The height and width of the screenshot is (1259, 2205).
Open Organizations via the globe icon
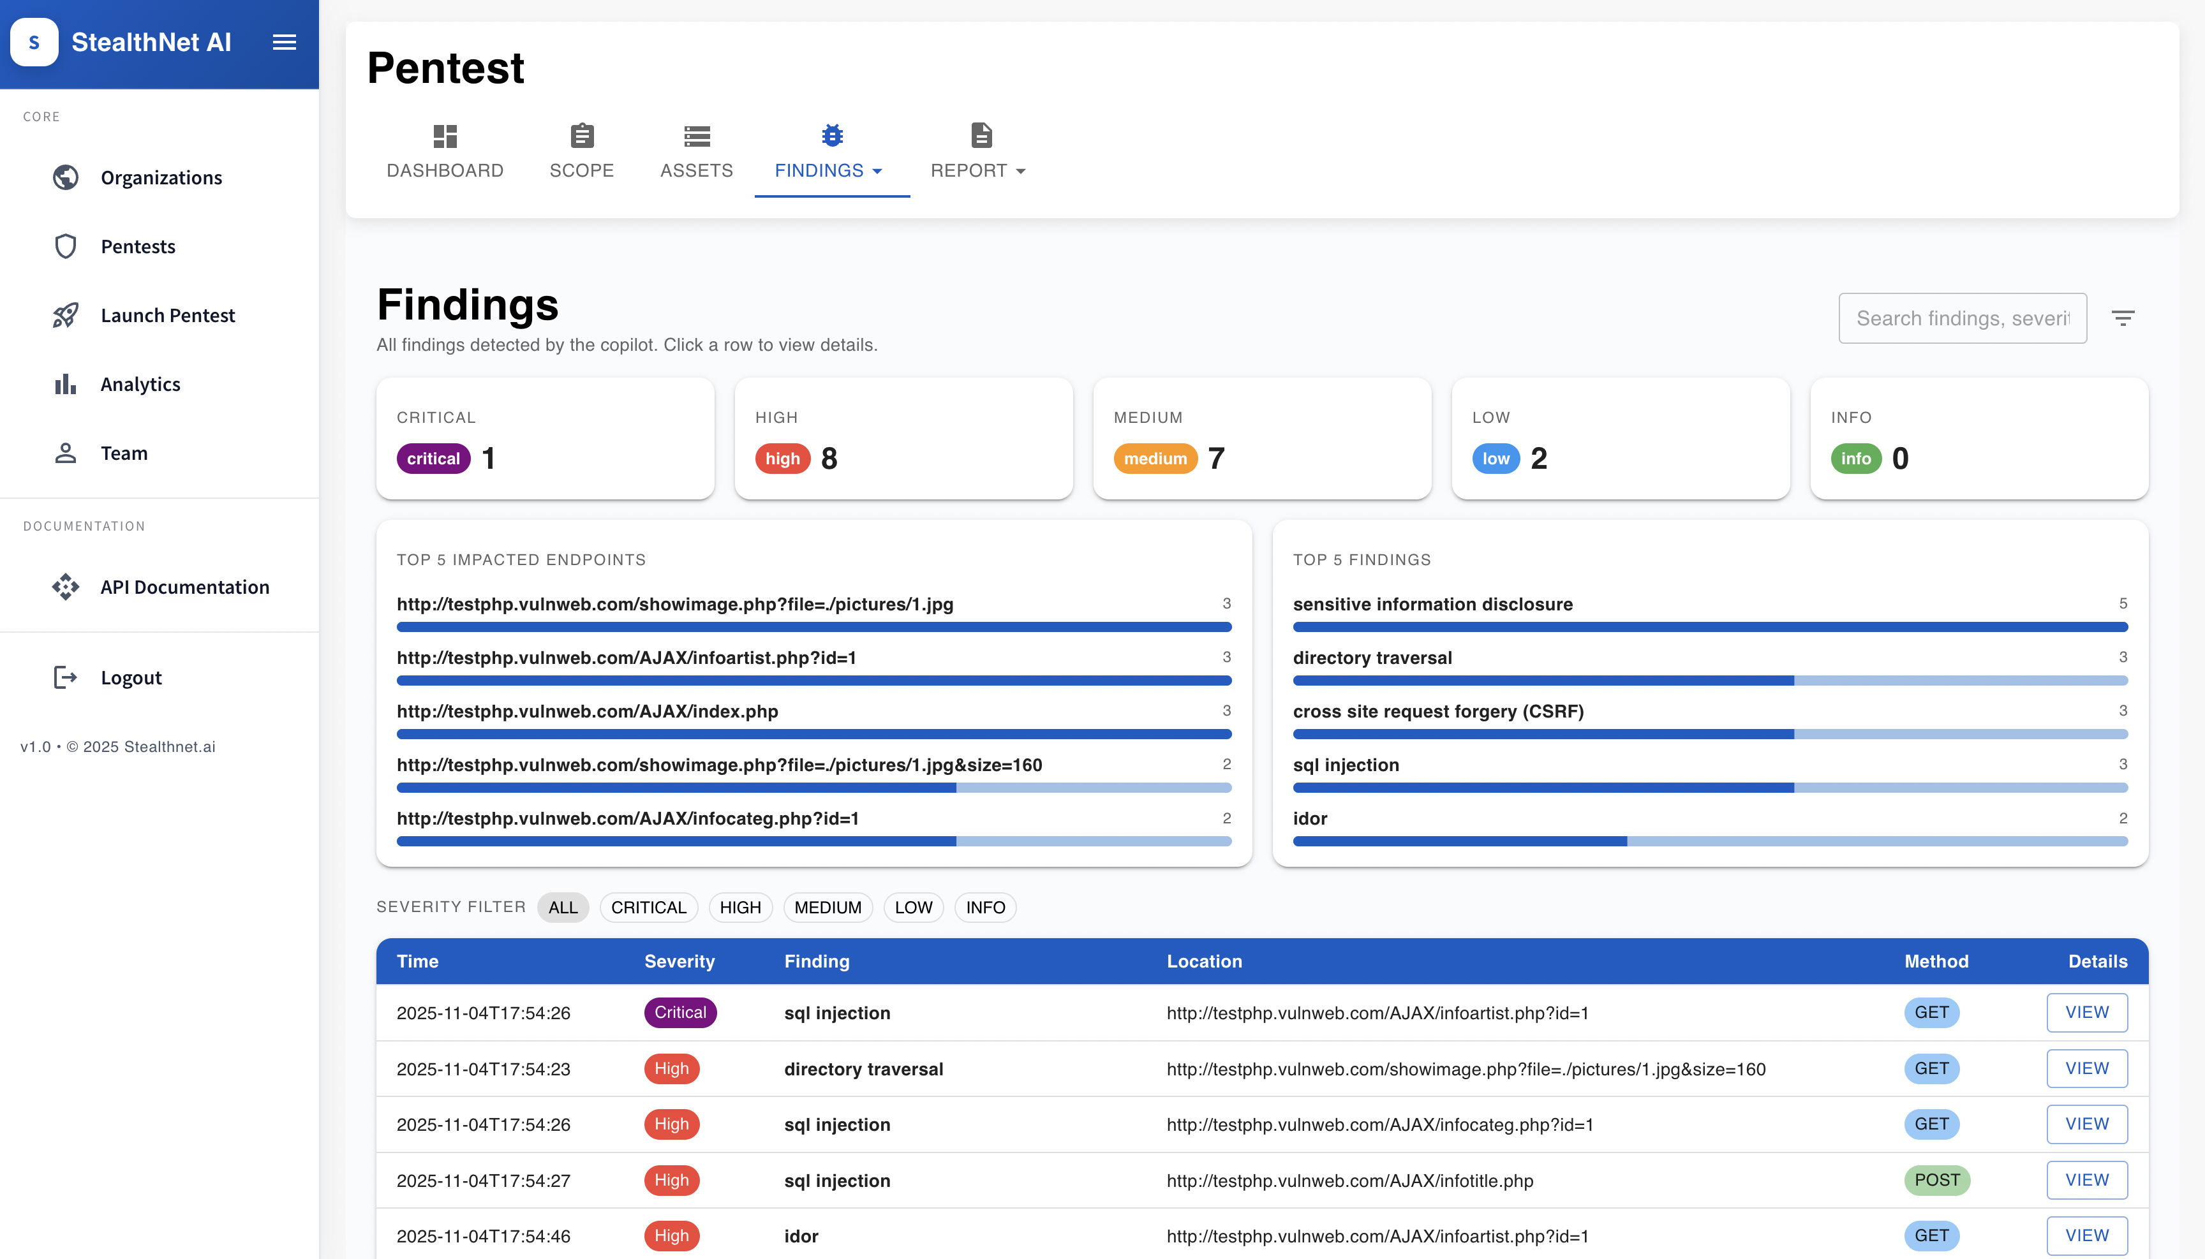[66, 177]
